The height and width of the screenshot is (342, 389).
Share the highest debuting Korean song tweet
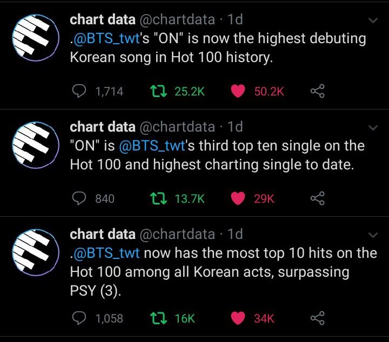click(318, 92)
